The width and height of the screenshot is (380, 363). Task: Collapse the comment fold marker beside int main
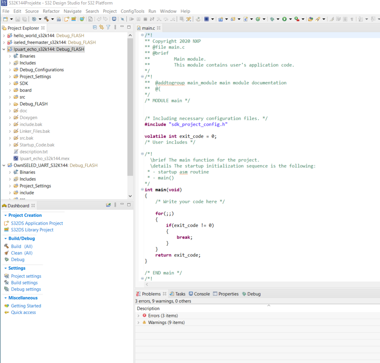[x=142, y=189]
